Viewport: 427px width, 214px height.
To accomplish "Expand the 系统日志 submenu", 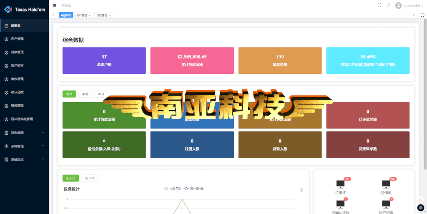I will [x=24, y=159].
